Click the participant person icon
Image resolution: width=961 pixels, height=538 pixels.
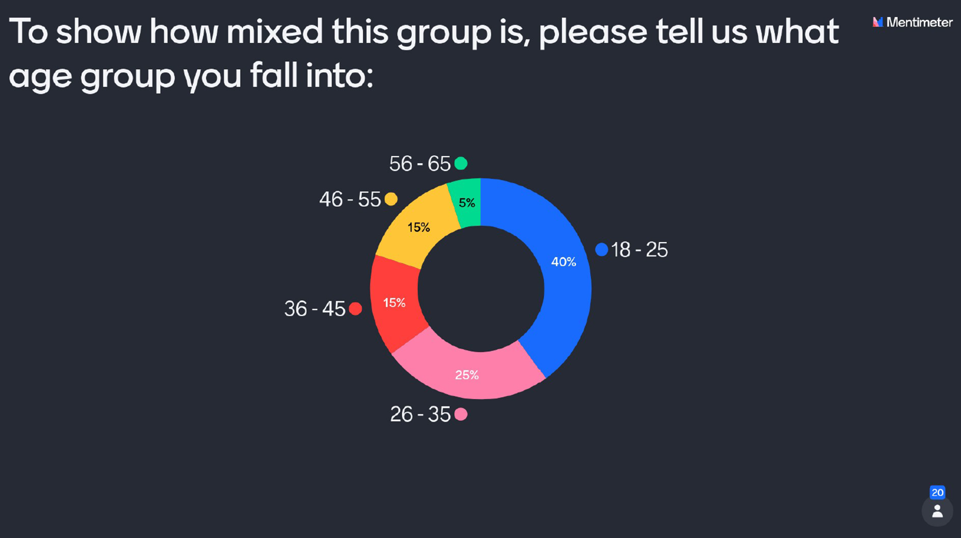[x=937, y=512]
